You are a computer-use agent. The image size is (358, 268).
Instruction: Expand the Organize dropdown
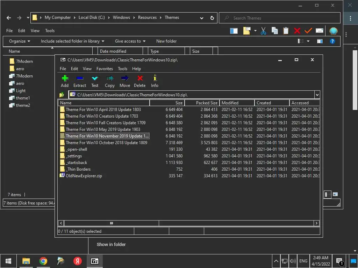(x=20, y=41)
